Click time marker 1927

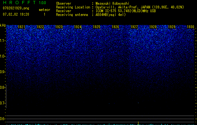(x=134, y=27)
